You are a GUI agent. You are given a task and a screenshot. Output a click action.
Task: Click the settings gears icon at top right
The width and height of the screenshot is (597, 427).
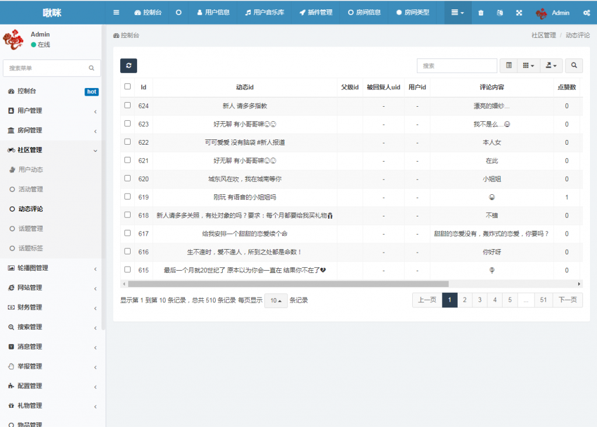click(x=587, y=12)
